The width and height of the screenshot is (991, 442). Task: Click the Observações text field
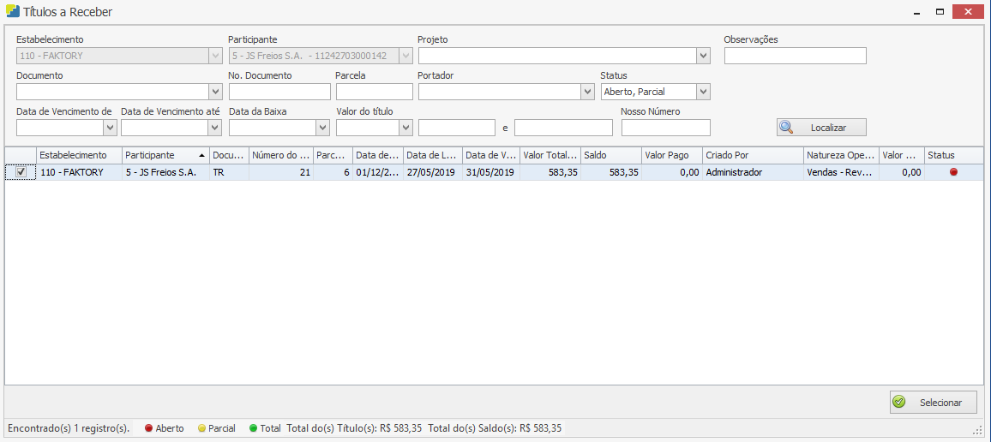tap(795, 56)
